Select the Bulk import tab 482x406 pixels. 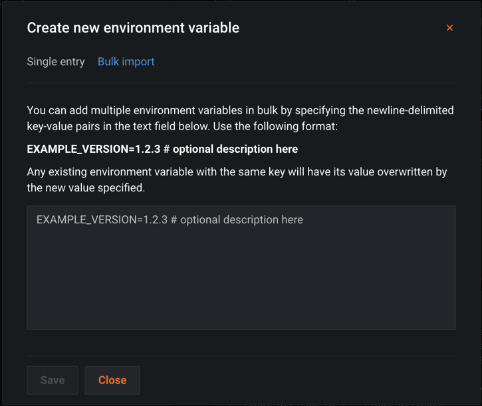click(x=126, y=62)
